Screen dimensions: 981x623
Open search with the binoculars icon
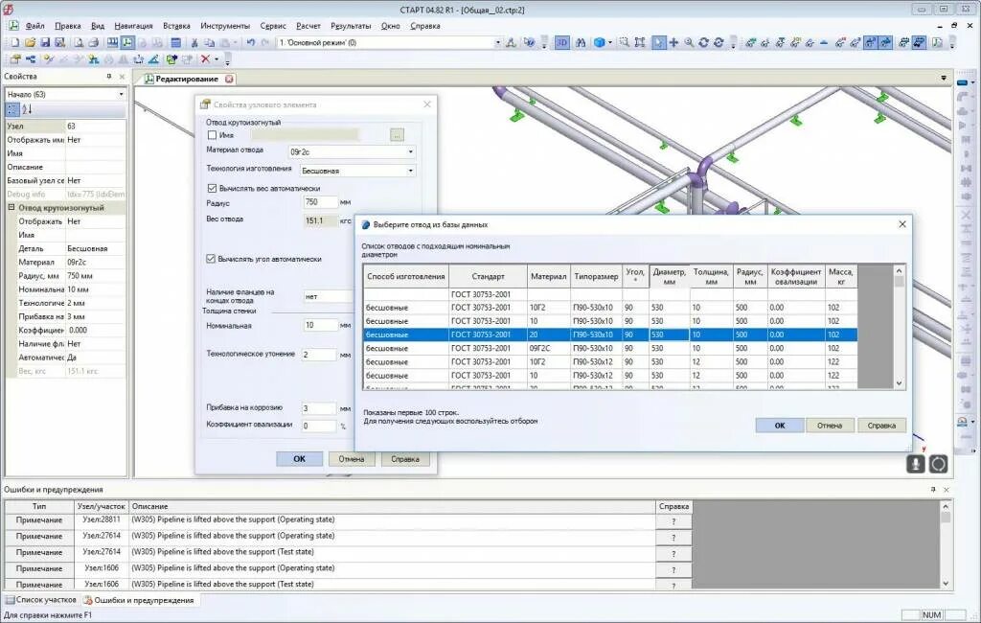click(581, 42)
